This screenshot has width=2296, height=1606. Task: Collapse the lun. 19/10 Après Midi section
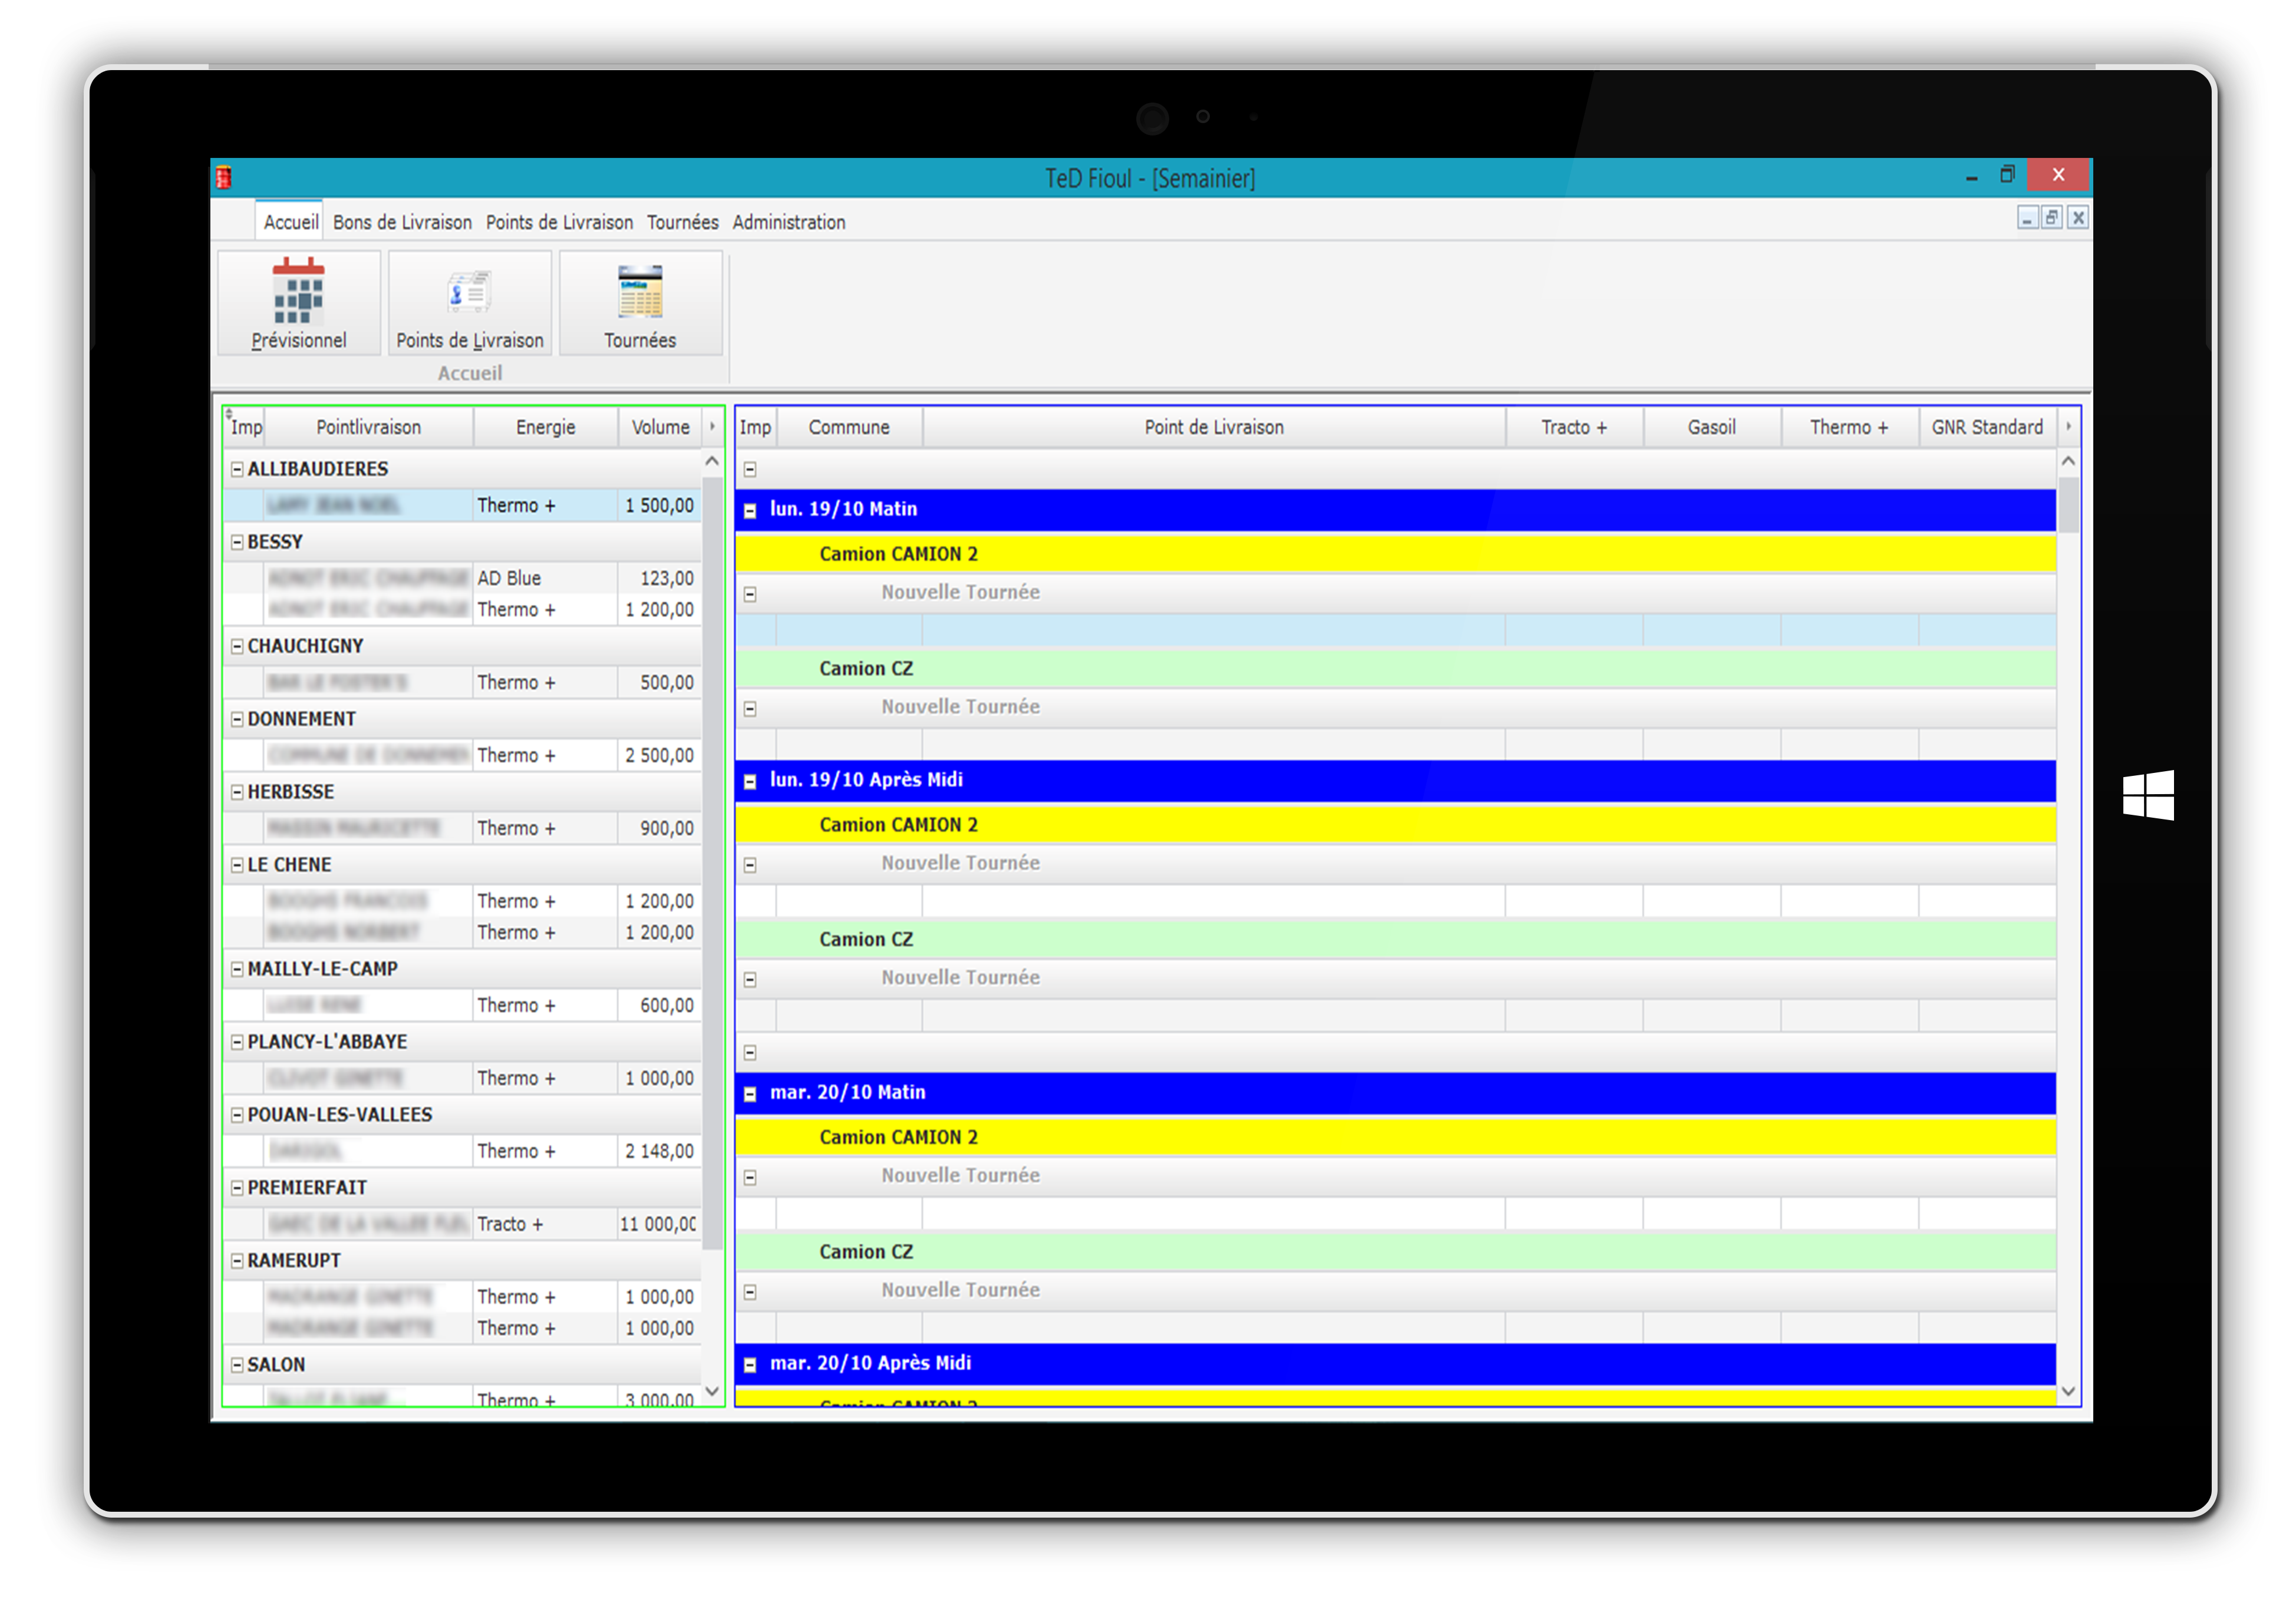(x=750, y=781)
